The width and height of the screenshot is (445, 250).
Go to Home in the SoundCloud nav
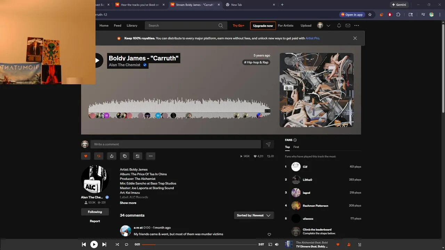tap(104, 25)
